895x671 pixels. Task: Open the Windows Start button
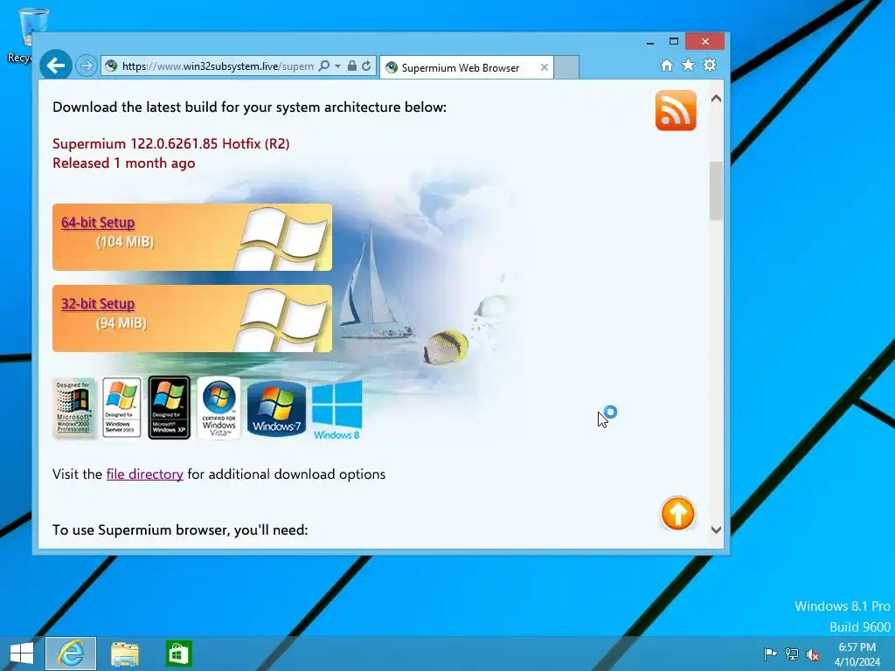[22, 654]
